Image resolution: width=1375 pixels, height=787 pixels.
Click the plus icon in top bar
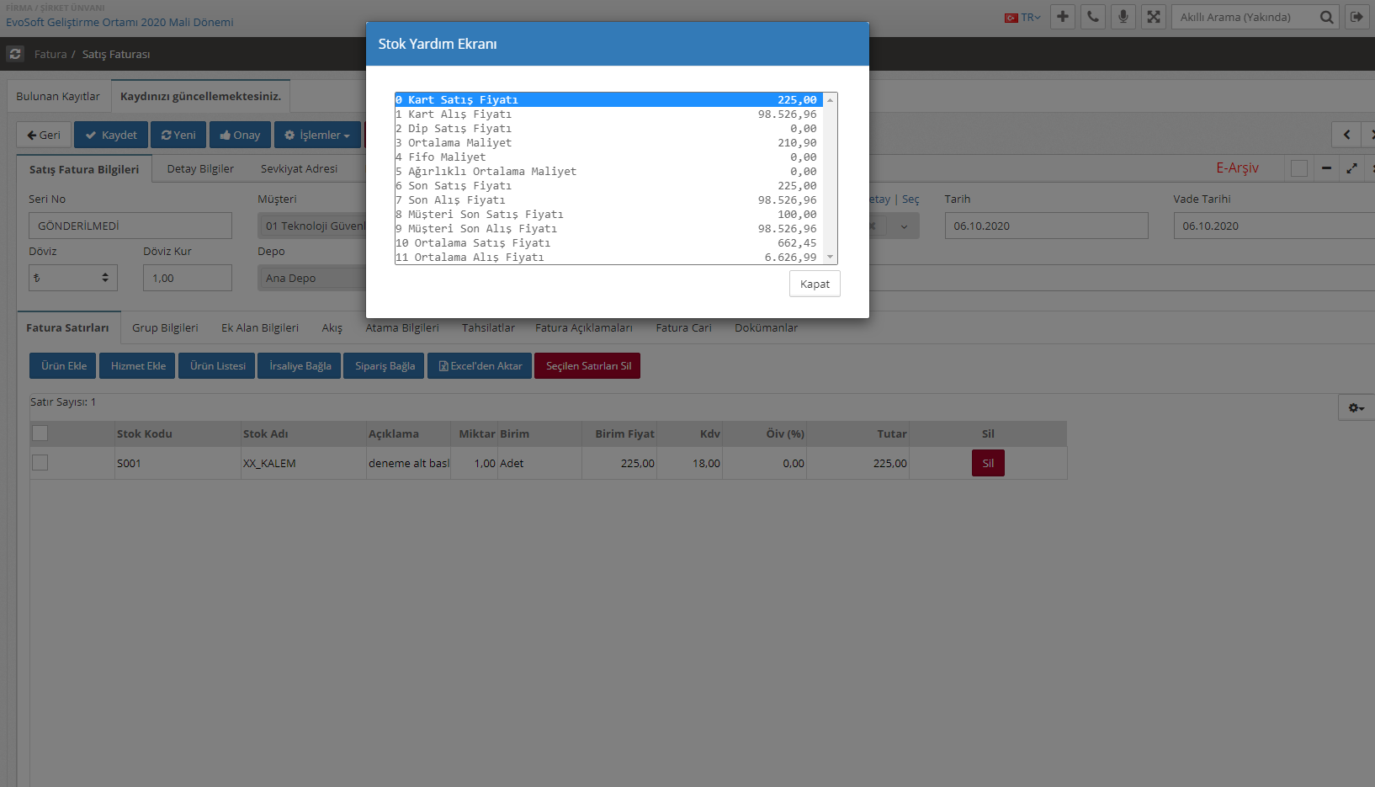click(1063, 17)
